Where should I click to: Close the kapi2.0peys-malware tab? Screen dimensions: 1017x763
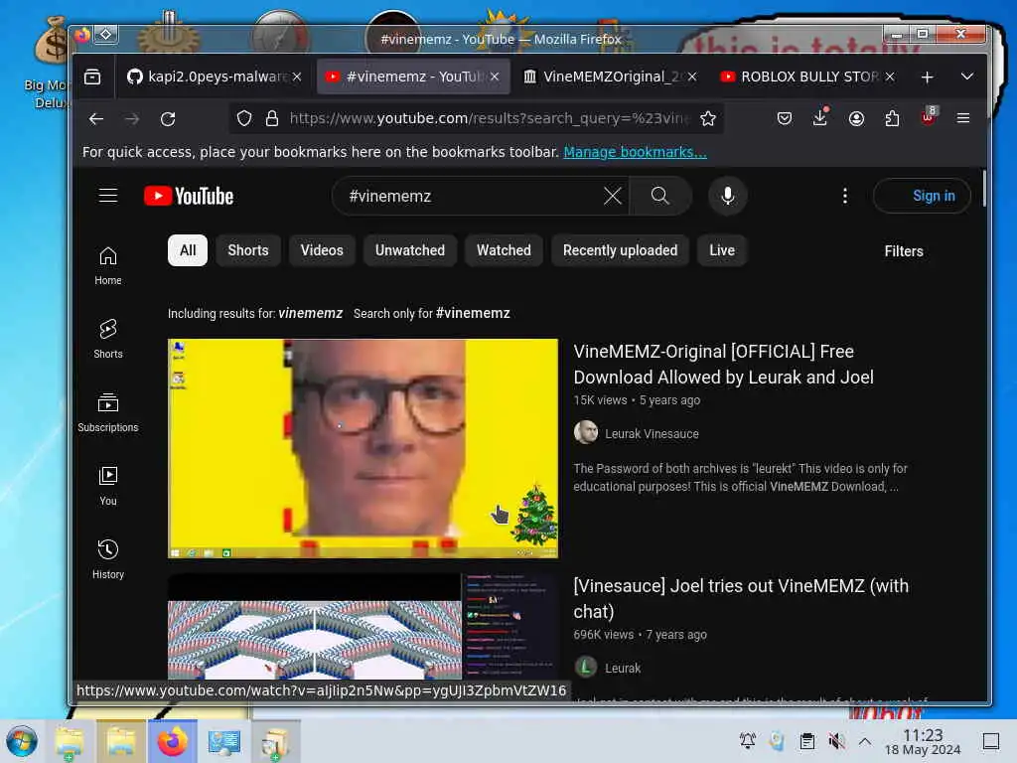[x=296, y=76]
